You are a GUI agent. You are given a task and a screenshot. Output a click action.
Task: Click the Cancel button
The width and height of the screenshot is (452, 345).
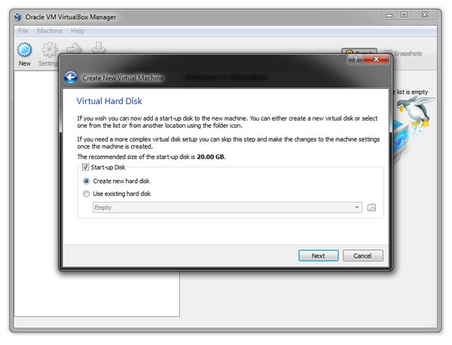[x=362, y=255]
